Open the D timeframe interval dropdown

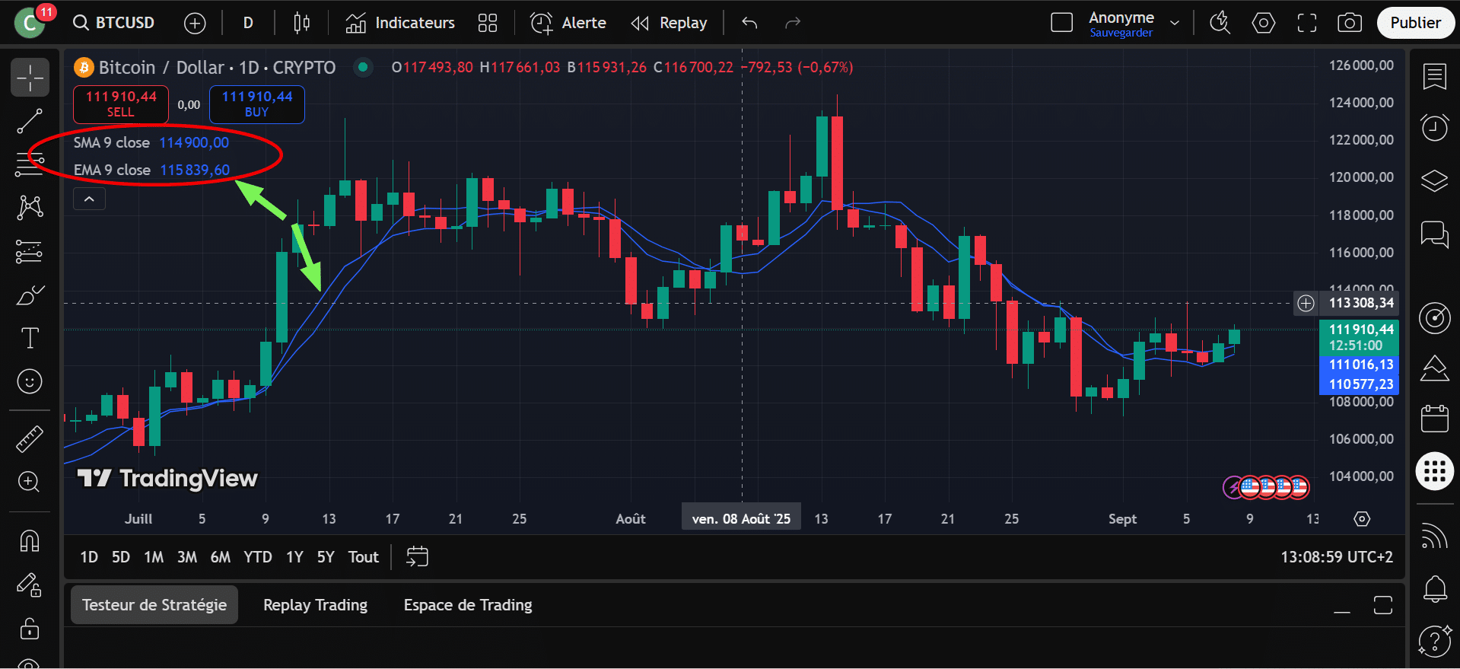click(248, 23)
